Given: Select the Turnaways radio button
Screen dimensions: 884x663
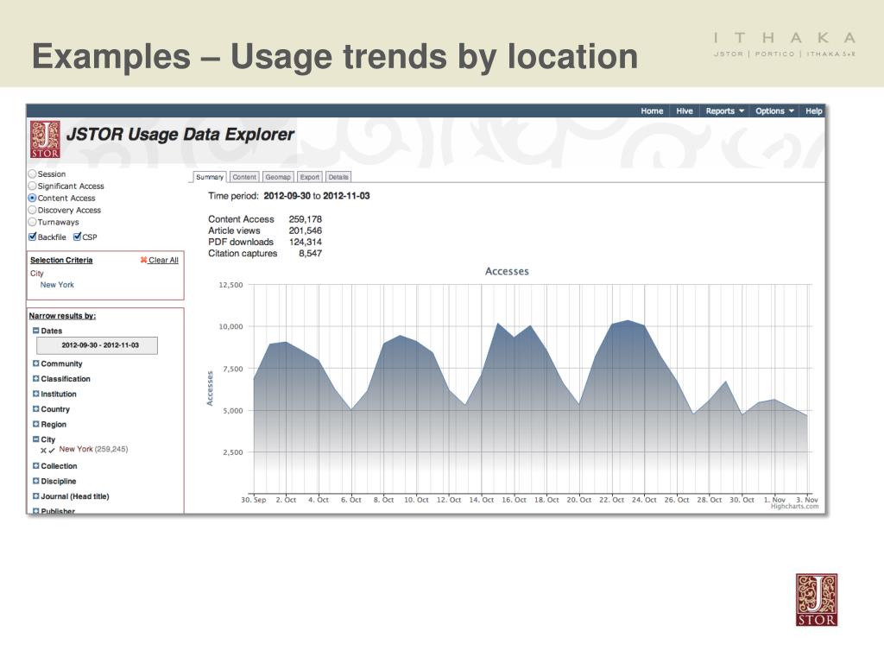Looking at the screenshot, I should coord(32,222).
